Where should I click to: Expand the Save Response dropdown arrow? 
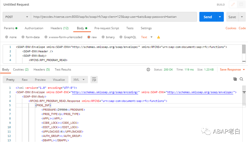(244, 70)
